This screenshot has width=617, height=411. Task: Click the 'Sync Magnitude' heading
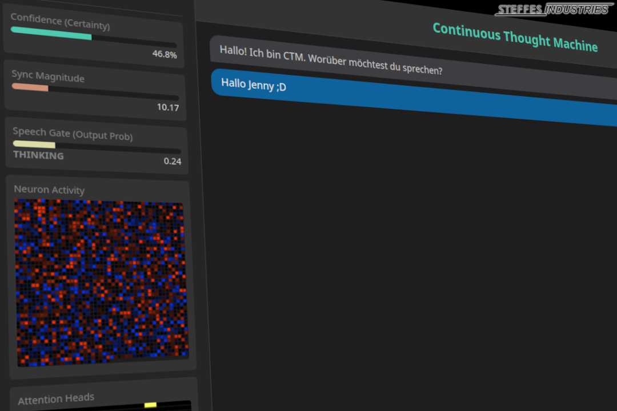pos(48,76)
